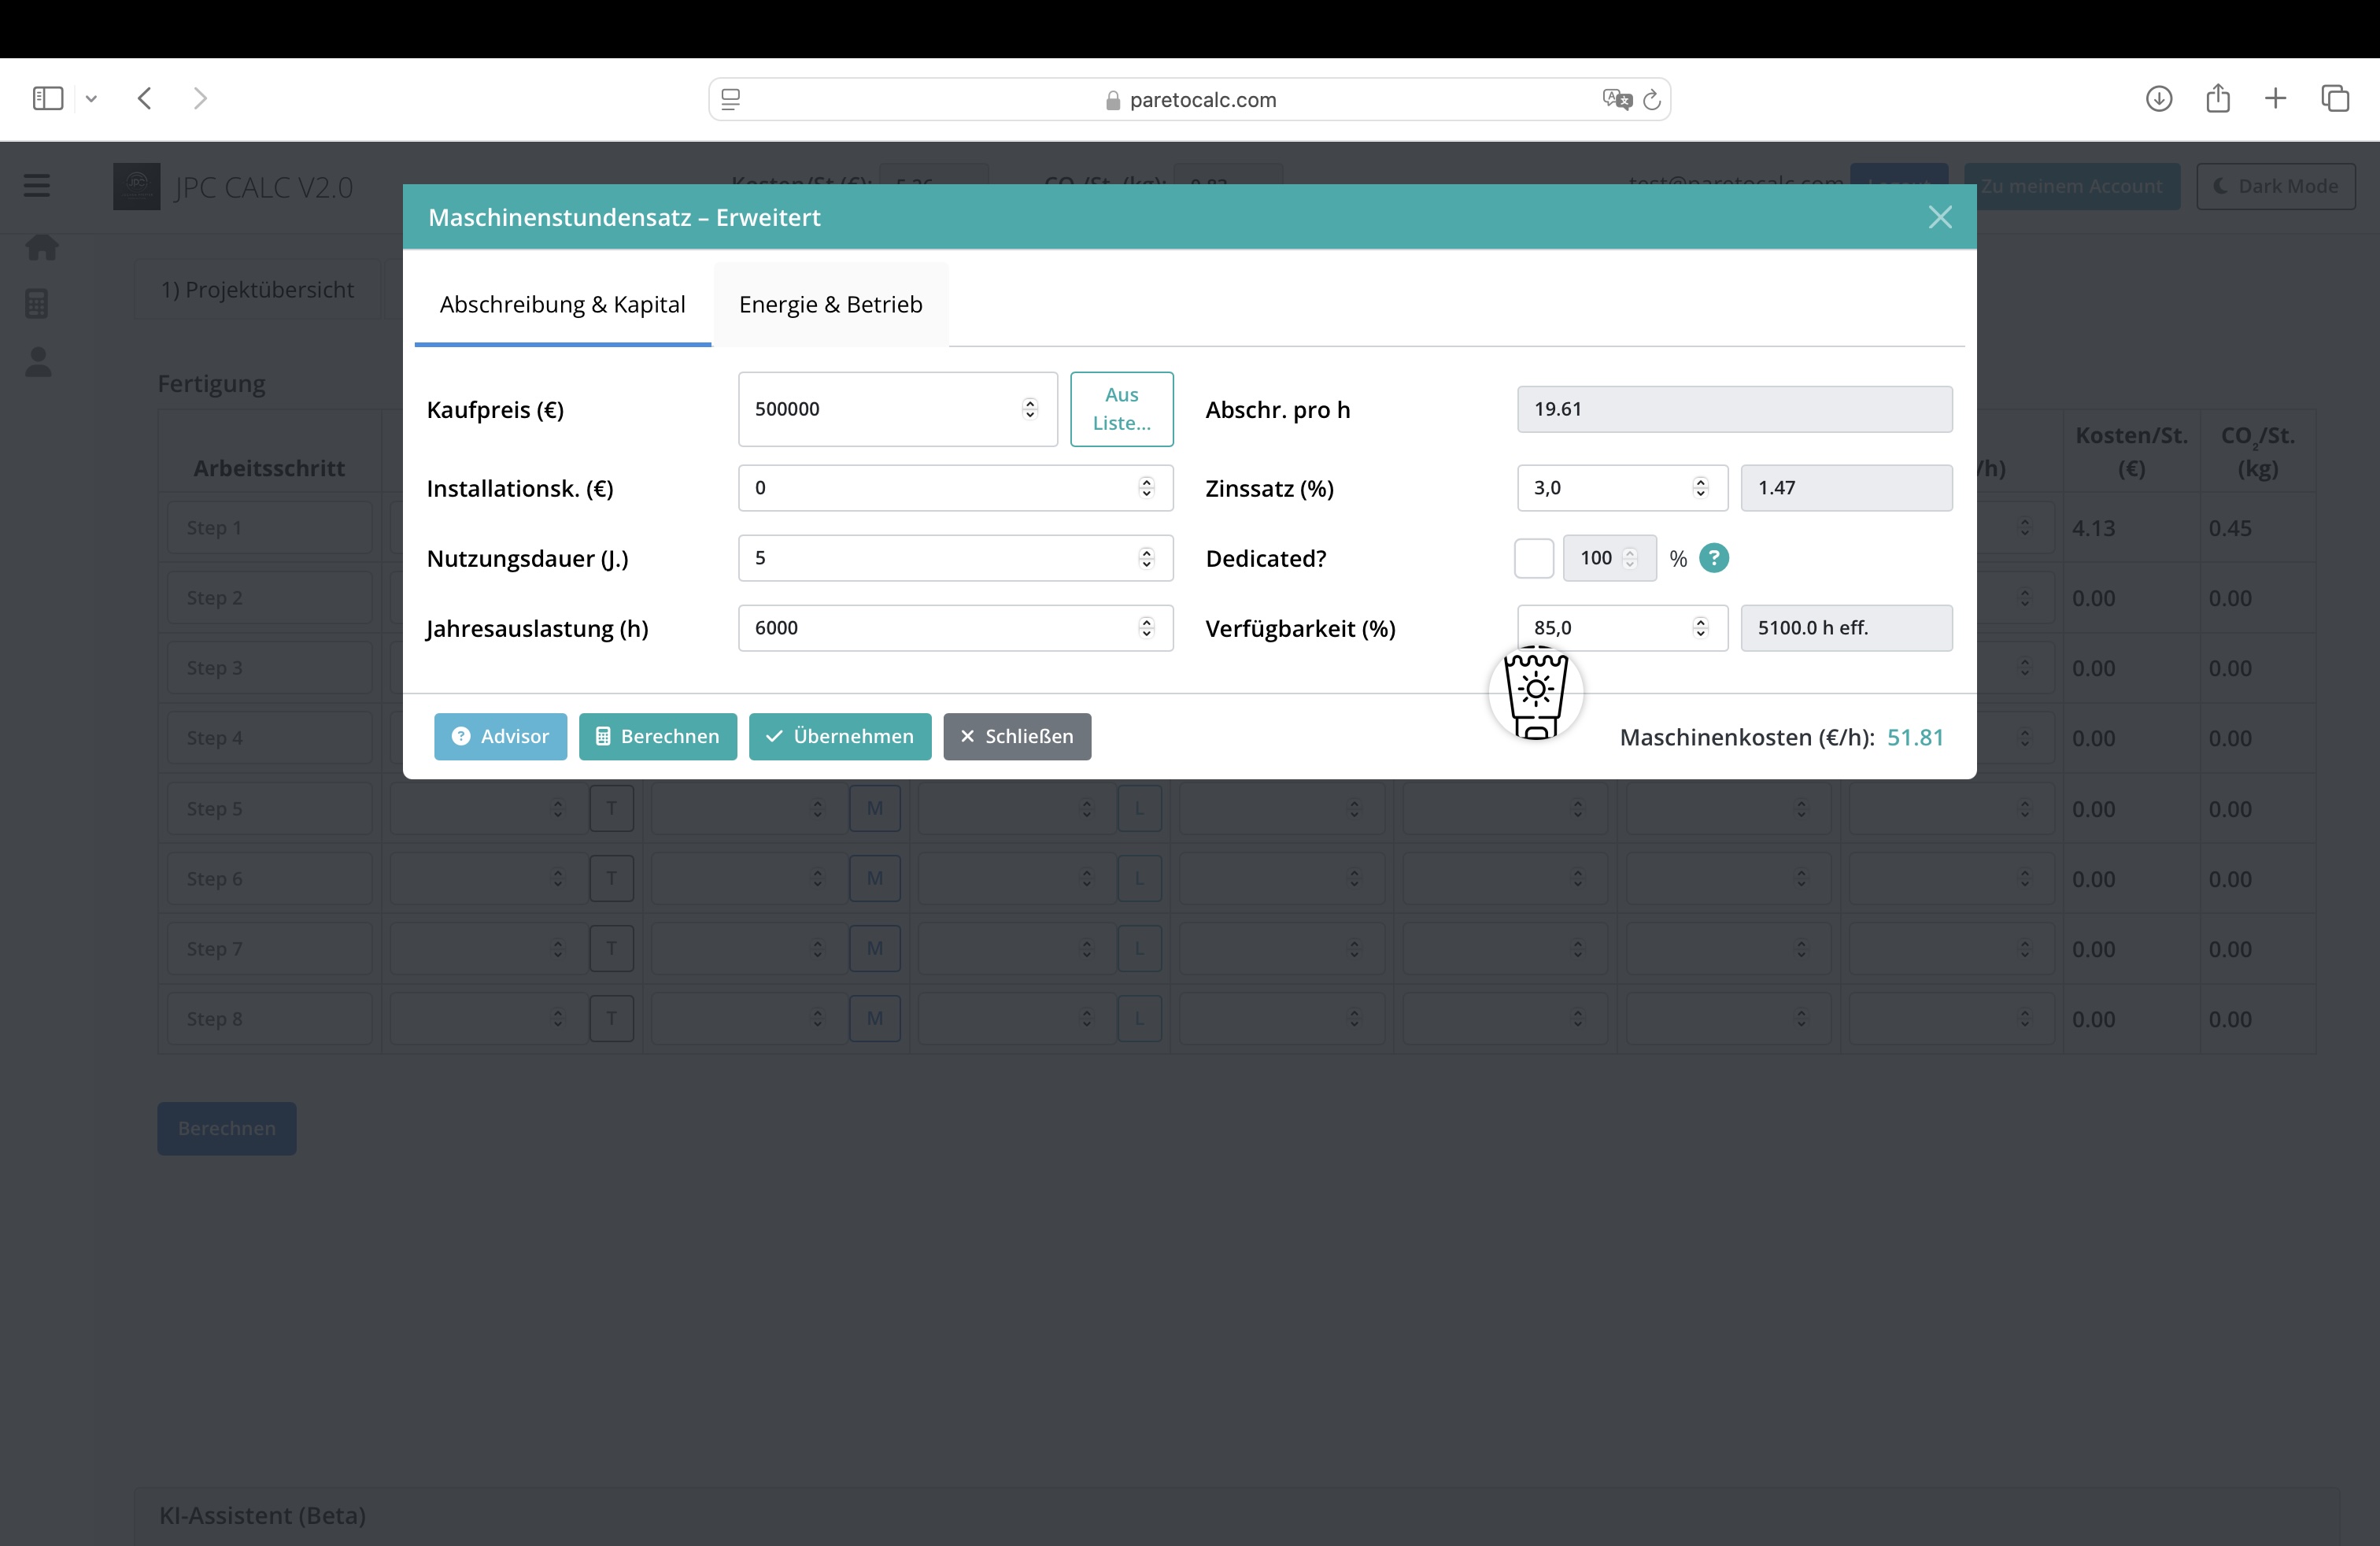Focus the paretocalc.com address bar
Screen dimensions: 2380x1546
[1190, 99]
